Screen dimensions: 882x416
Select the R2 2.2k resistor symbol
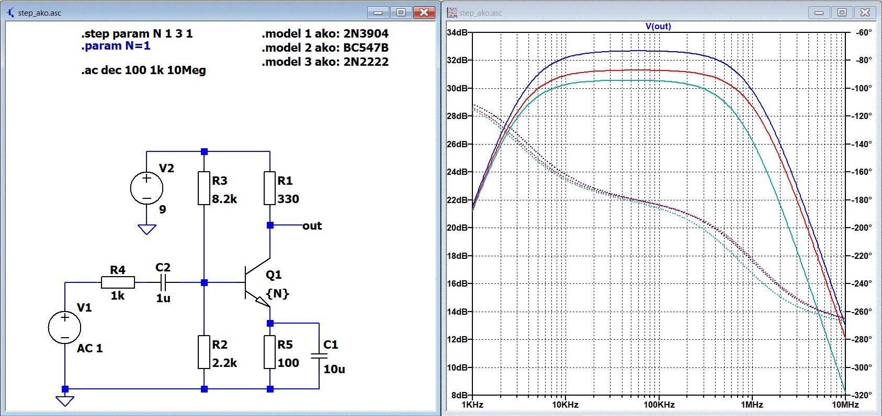(204, 352)
